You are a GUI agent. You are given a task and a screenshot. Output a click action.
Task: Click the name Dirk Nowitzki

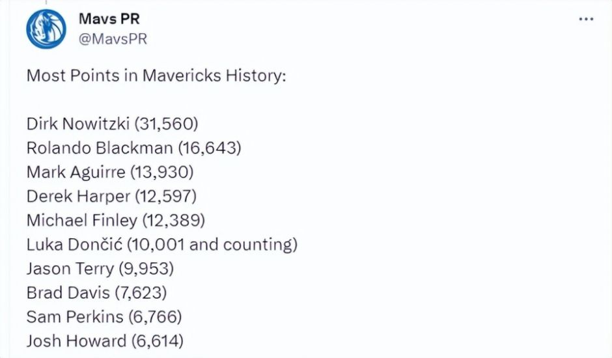[77, 124]
